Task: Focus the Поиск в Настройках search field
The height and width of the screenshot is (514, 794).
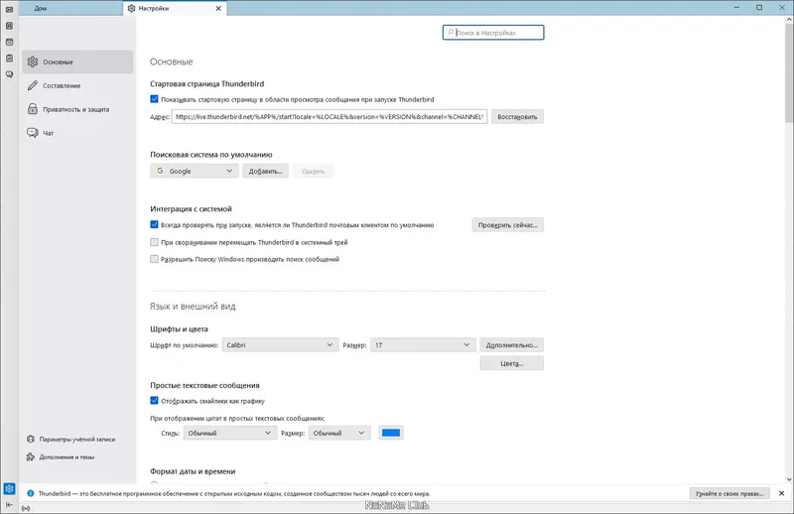Action: tap(493, 33)
